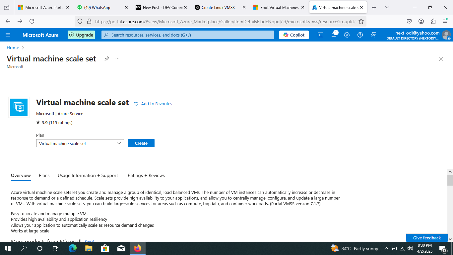Switch to the Plans tab
Screen dimensions: 453x255
(x=44, y=175)
